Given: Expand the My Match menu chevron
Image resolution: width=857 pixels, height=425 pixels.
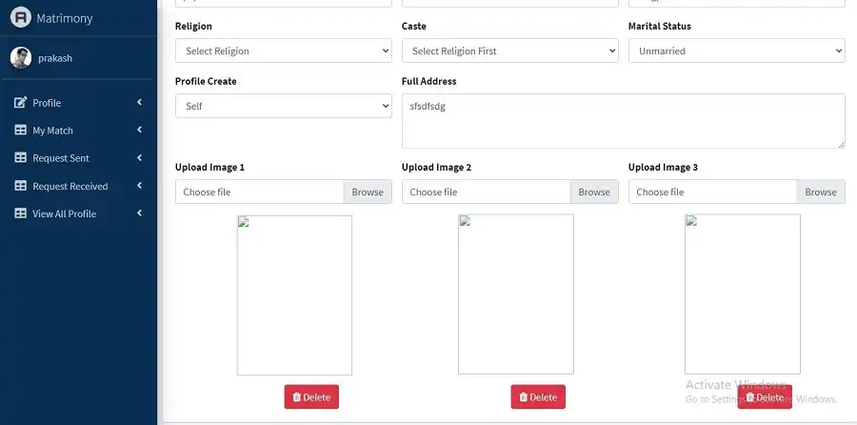Looking at the screenshot, I should tap(139, 131).
